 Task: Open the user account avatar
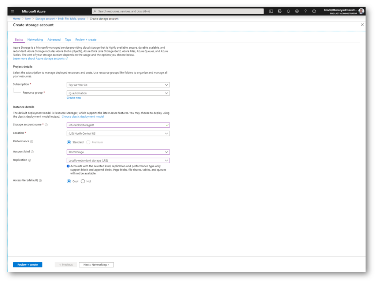coord(361,11)
